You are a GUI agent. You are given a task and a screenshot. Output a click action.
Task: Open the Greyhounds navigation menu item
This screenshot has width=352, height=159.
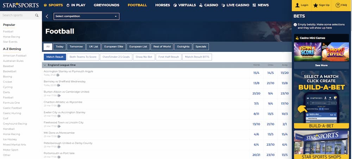tap(106, 5)
